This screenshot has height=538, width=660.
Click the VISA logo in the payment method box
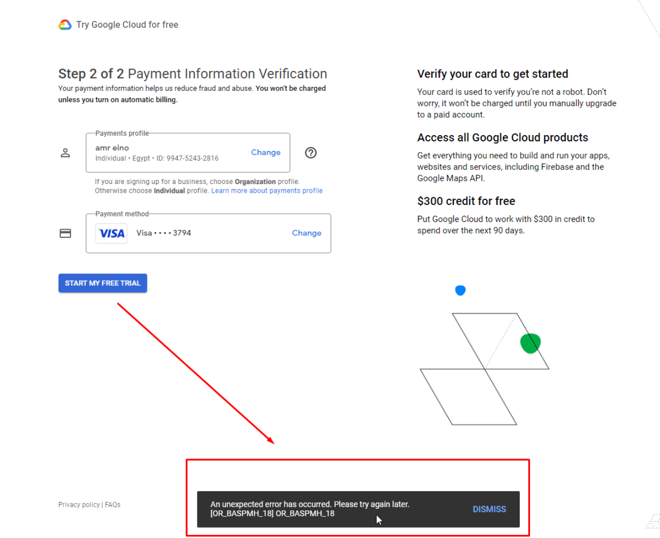pos(111,233)
